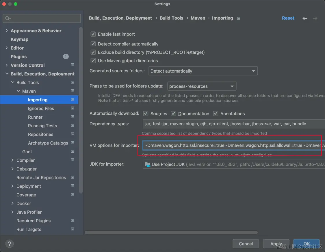The height and width of the screenshot is (252, 325).
Task: Click Build Tools in breadcrumb
Action: pyautogui.click(x=171, y=18)
